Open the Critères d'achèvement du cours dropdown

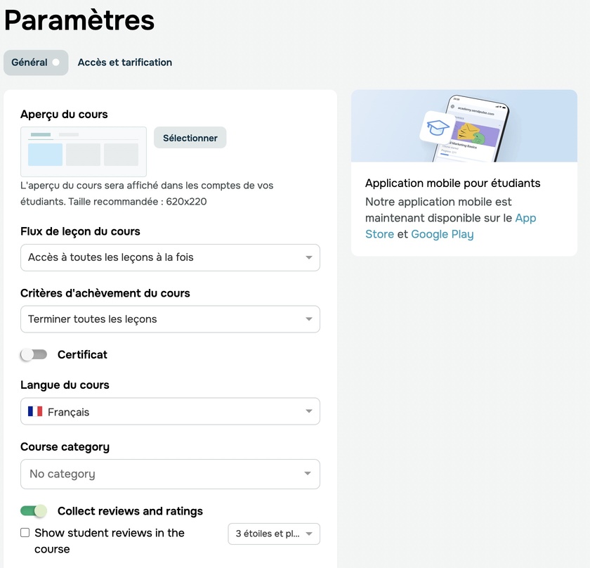click(170, 319)
